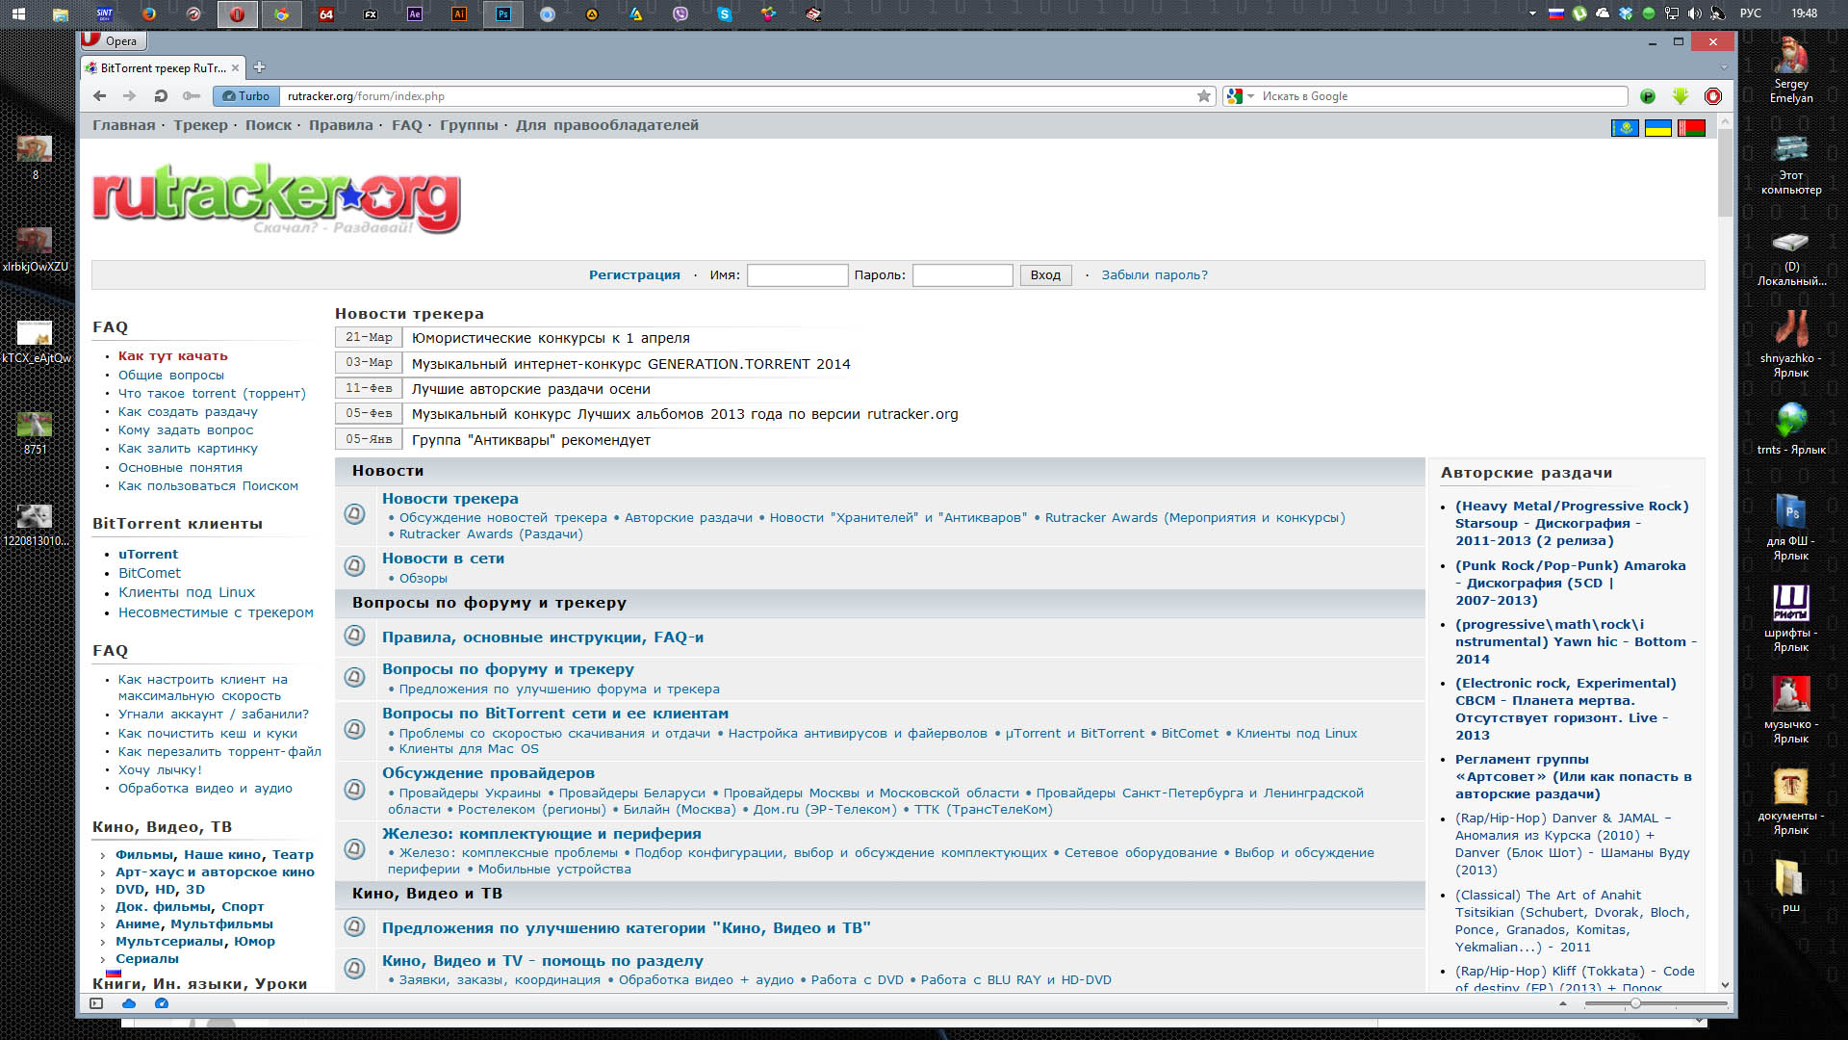1848x1040 pixels.
Task: Open Photoshop from the taskbar
Action: [502, 14]
